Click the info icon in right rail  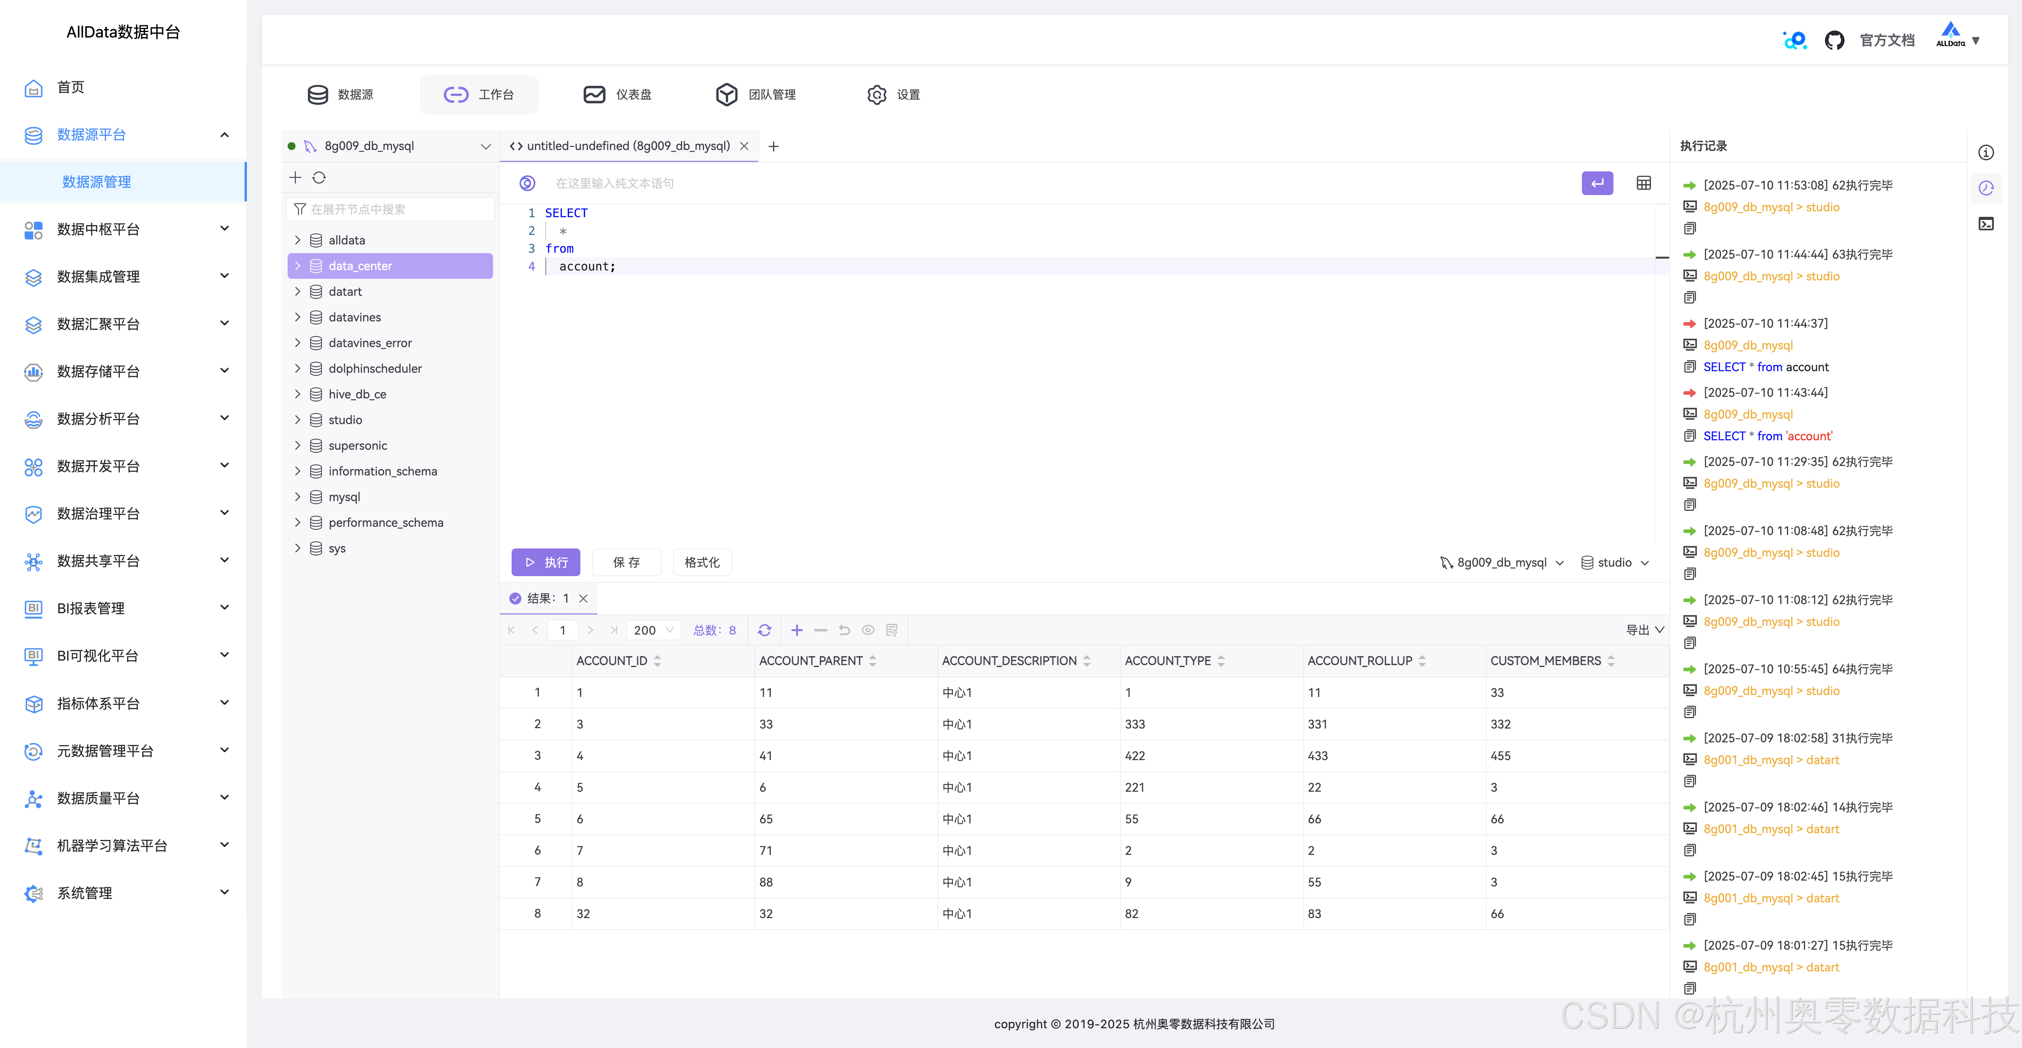1986,153
